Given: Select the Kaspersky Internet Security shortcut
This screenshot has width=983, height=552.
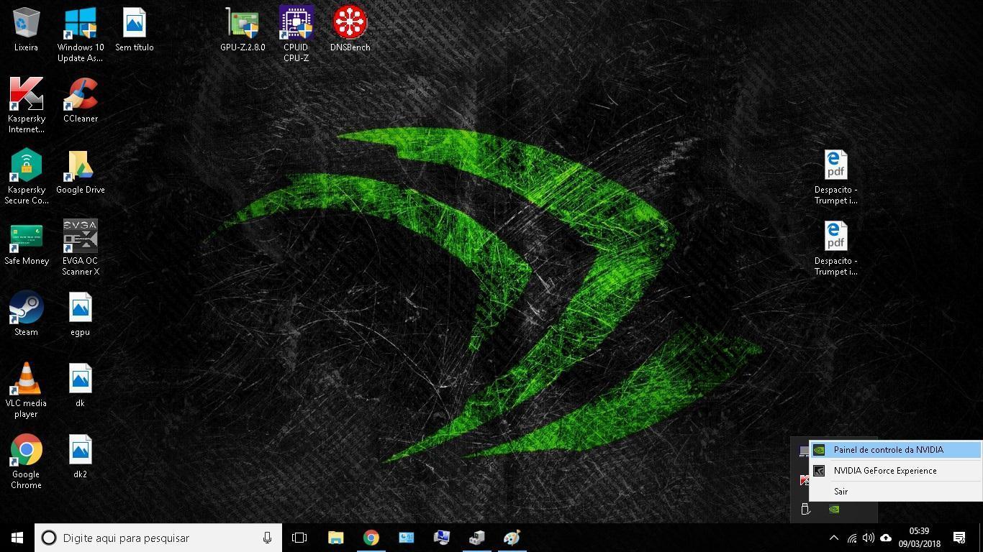Looking at the screenshot, I should 26,106.
